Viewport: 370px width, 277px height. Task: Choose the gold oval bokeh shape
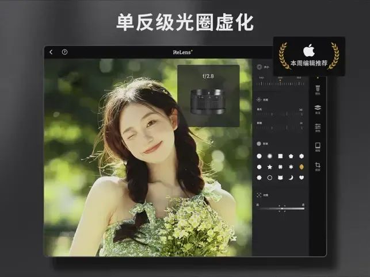(x=302, y=167)
